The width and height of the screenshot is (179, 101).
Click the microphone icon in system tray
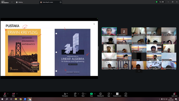(162, 99)
